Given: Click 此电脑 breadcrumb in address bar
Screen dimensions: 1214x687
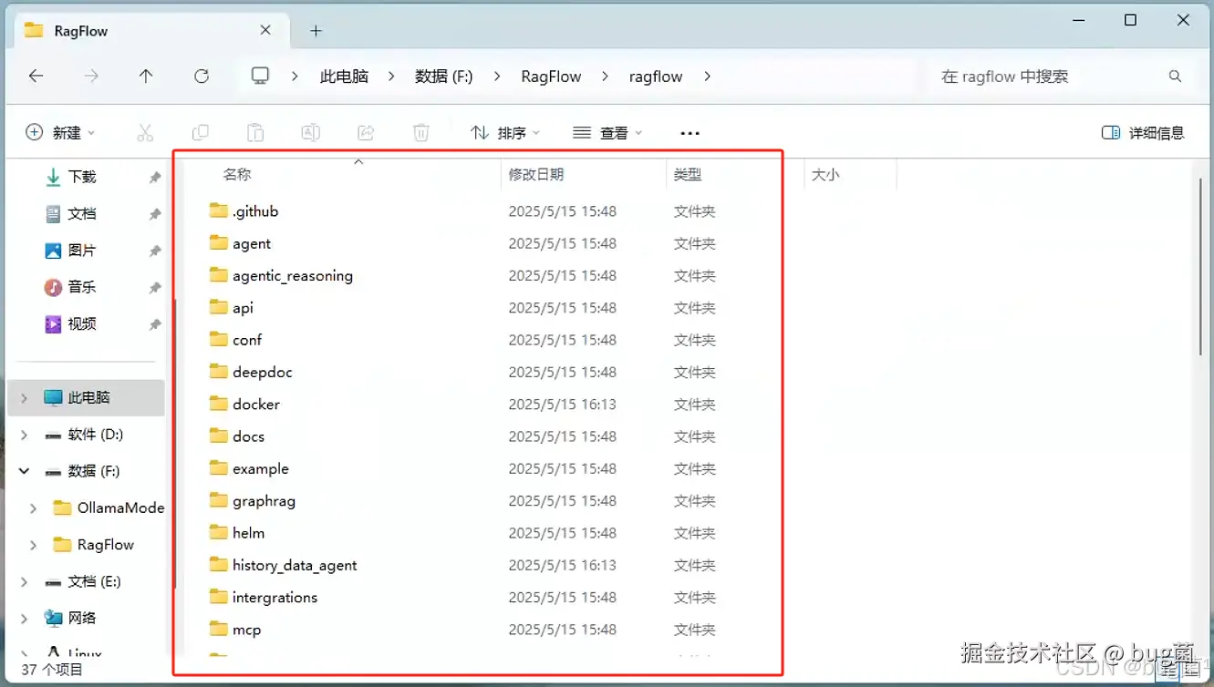Looking at the screenshot, I should pyautogui.click(x=344, y=77).
